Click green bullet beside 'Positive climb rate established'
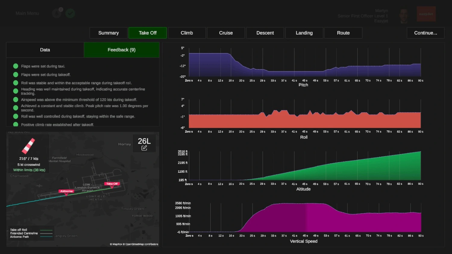This screenshot has width=452, height=254. pos(16,124)
